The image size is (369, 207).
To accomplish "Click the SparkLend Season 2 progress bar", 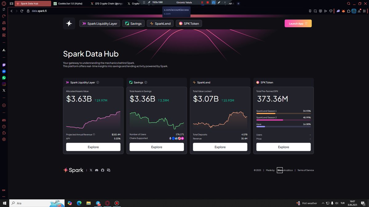I will 284,120.
